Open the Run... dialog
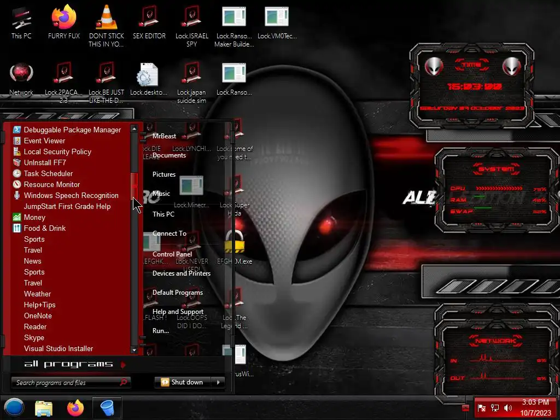The image size is (560, 420). tap(161, 331)
